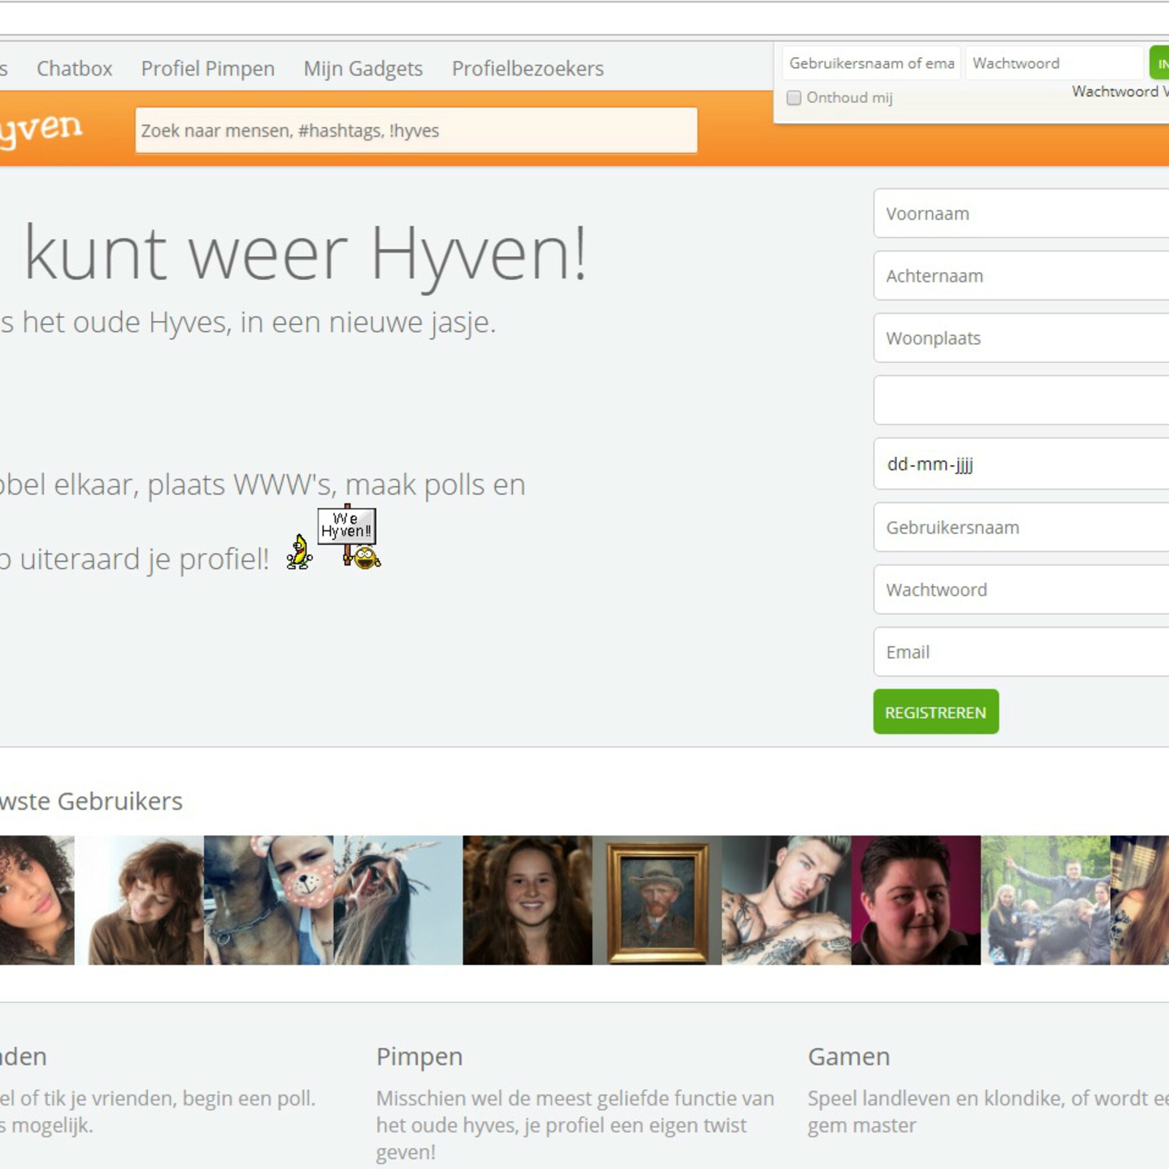Click the login Wachtwoord field in header

pos(1054,63)
